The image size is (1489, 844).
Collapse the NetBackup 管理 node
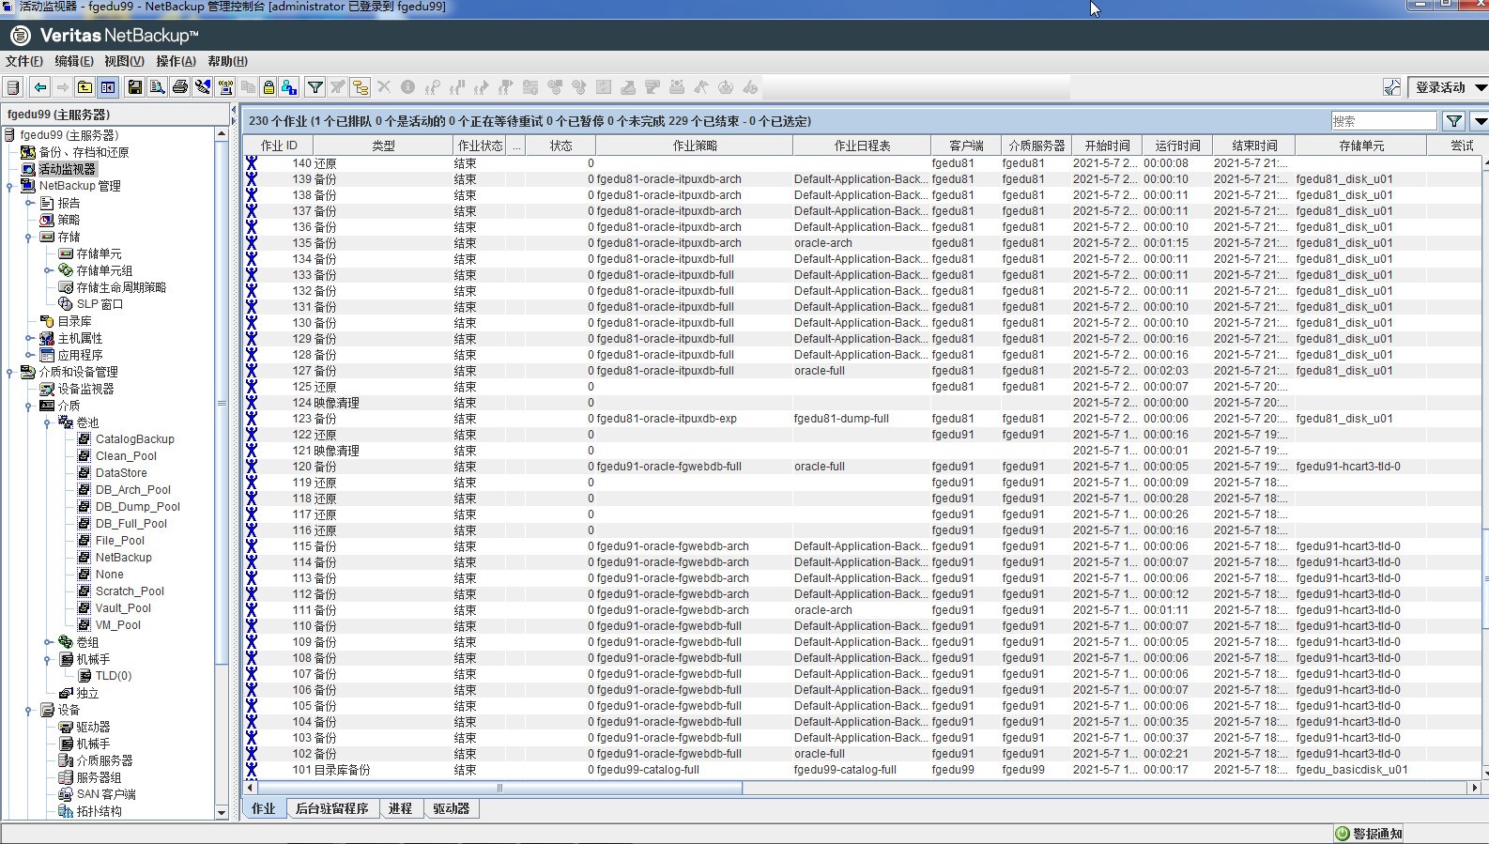[x=10, y=186]
